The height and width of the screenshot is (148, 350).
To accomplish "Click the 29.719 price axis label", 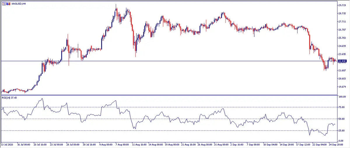I will (342, 5).
